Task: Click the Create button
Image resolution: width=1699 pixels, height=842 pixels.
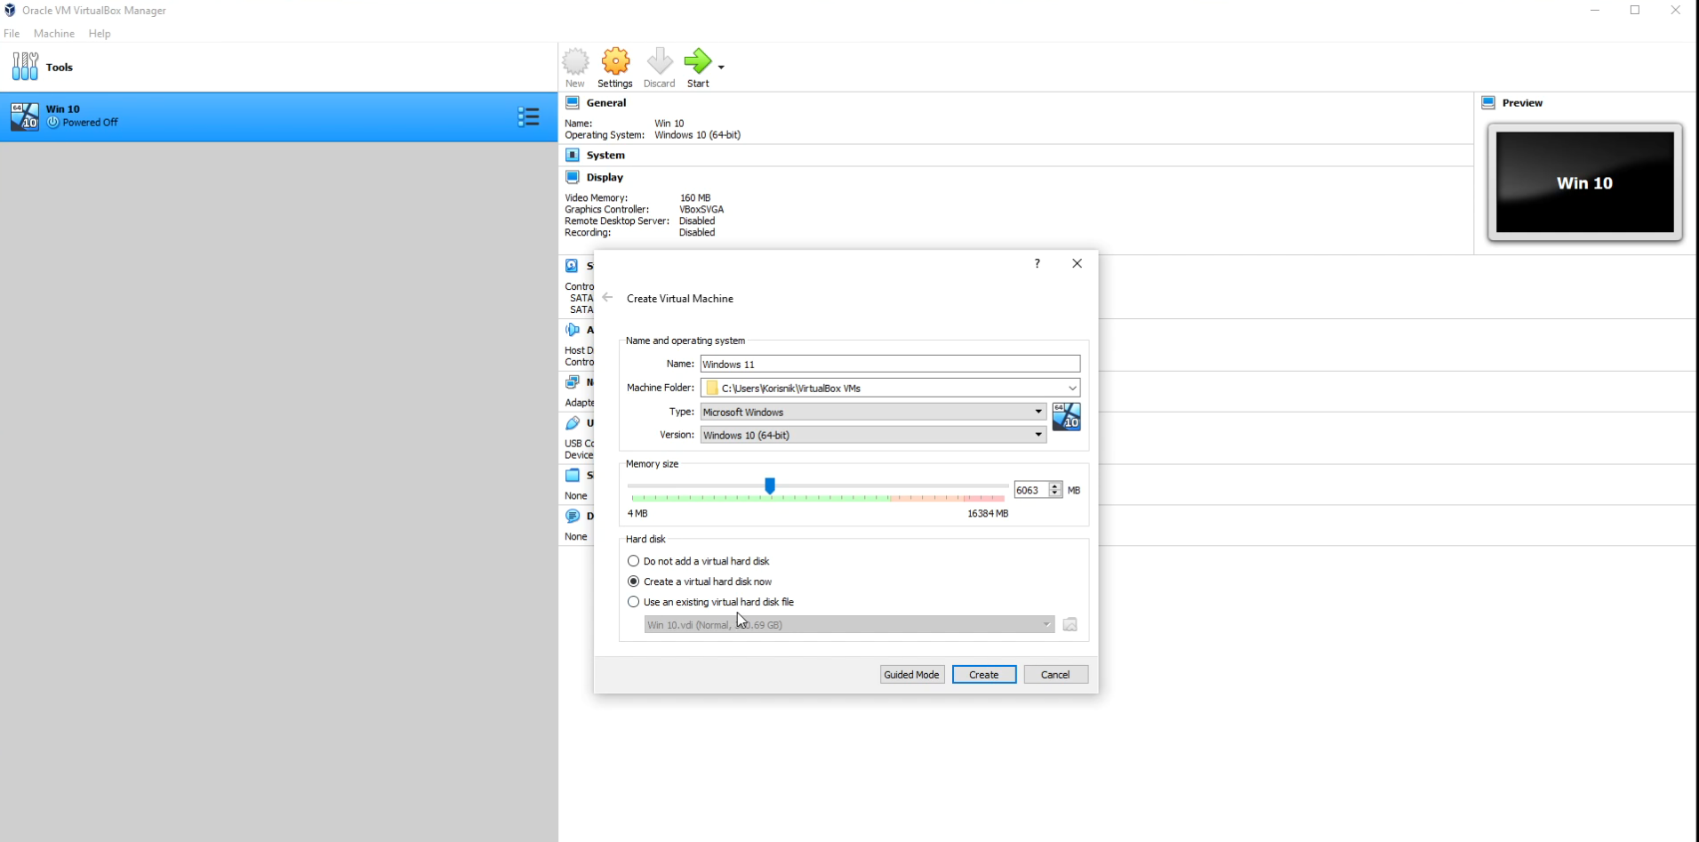Action: (x=984, y=675)
